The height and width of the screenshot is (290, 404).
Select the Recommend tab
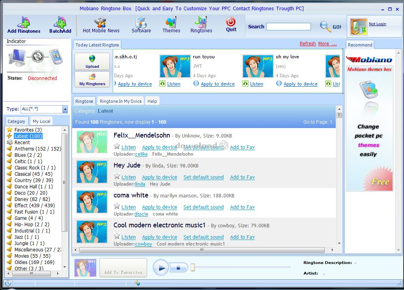coord(360,45)
